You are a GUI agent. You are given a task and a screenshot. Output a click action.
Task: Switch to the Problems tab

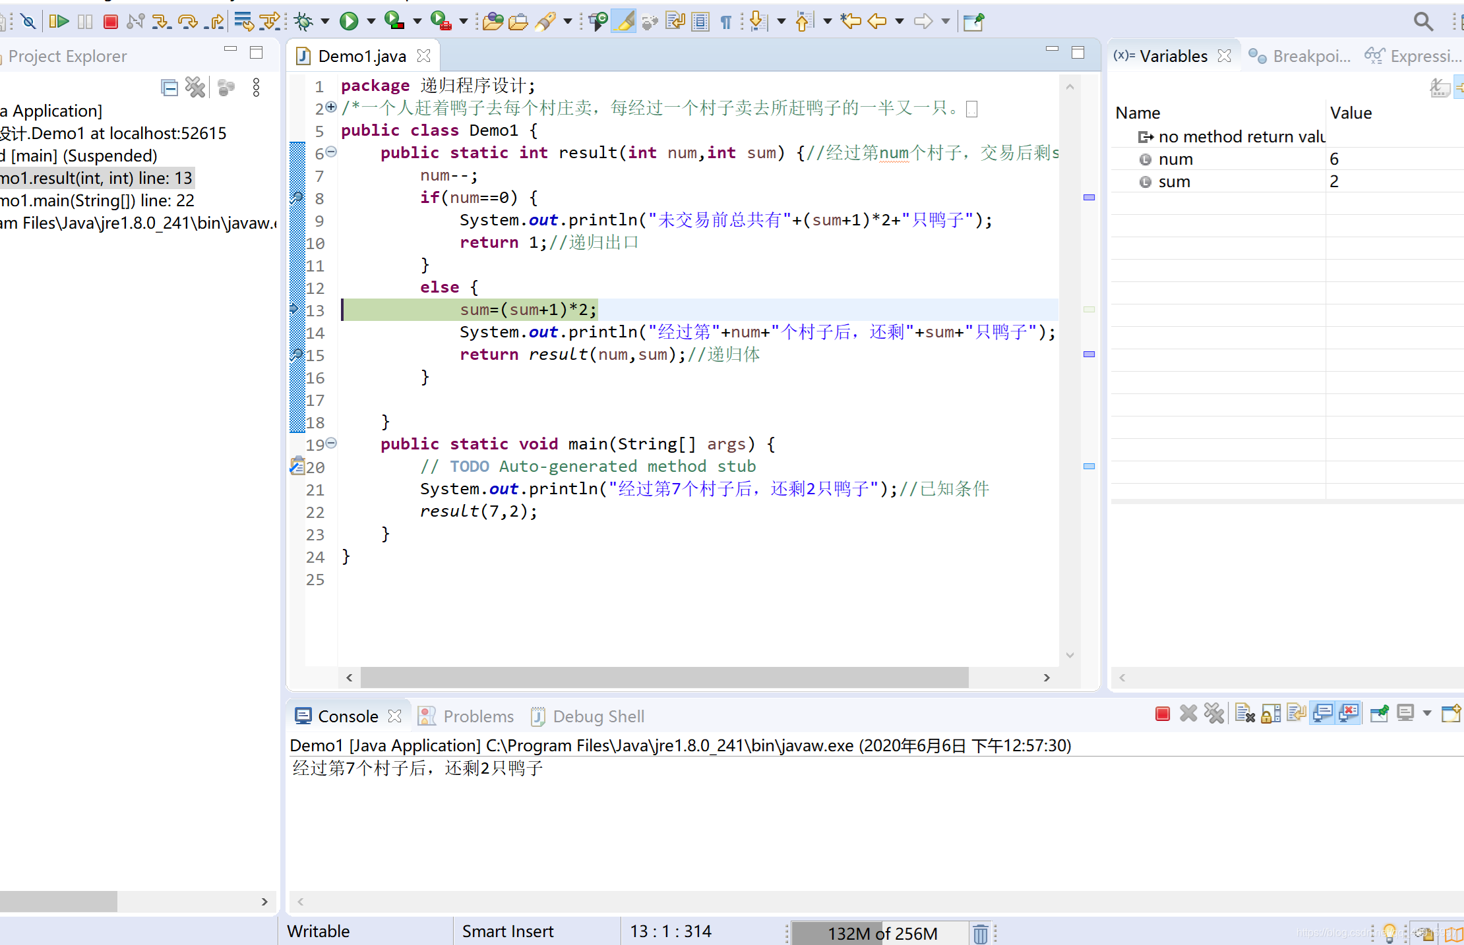pyautogui.click(x=466, y=716)
